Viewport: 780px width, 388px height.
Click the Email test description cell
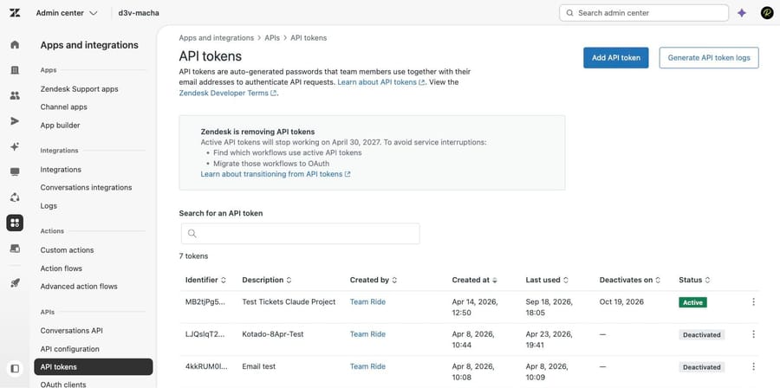click(258, 366)
